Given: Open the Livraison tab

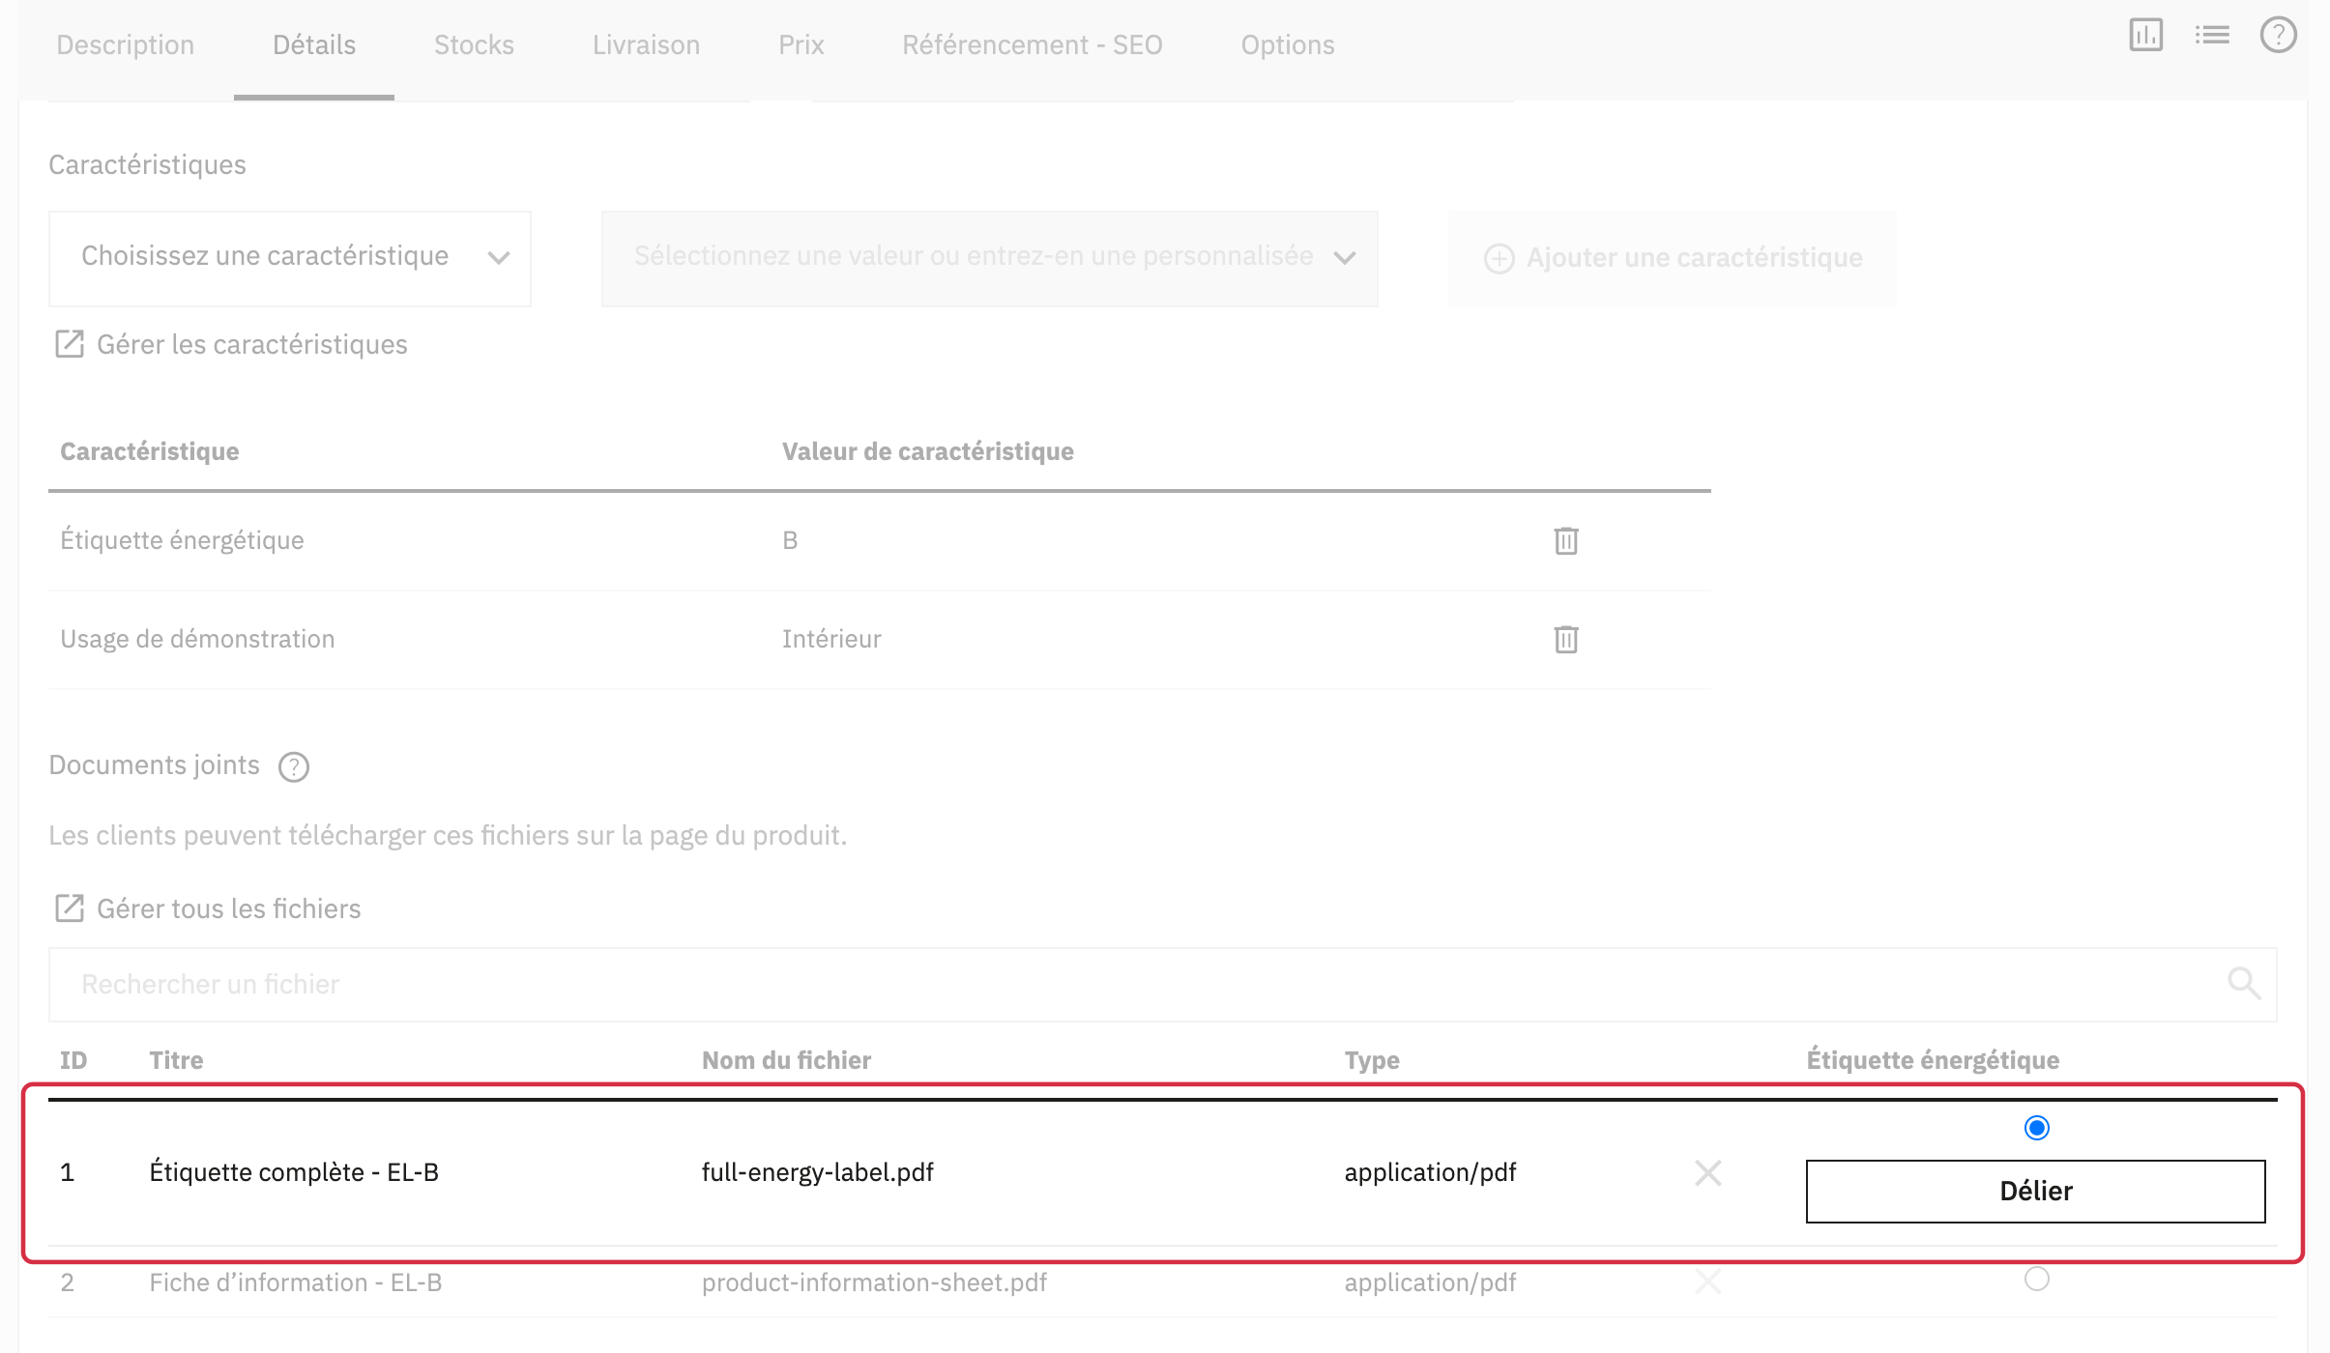Looking at the screenshot, I should (646, 45).
